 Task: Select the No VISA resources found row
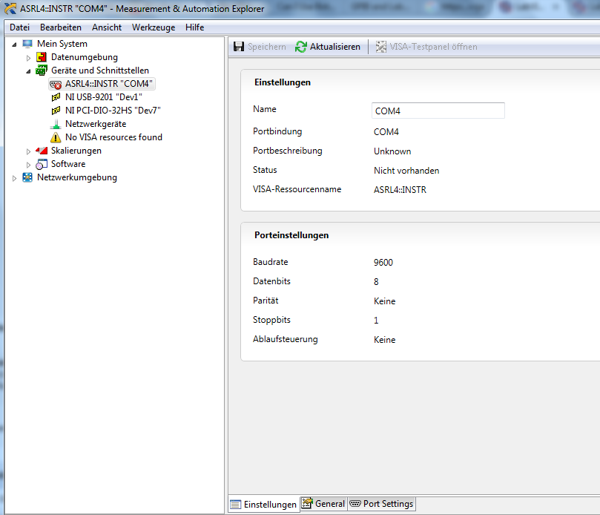click(113, 137)
